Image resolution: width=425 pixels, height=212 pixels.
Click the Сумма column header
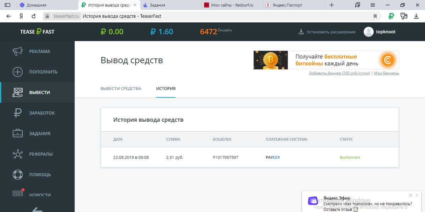click(173, 139)
